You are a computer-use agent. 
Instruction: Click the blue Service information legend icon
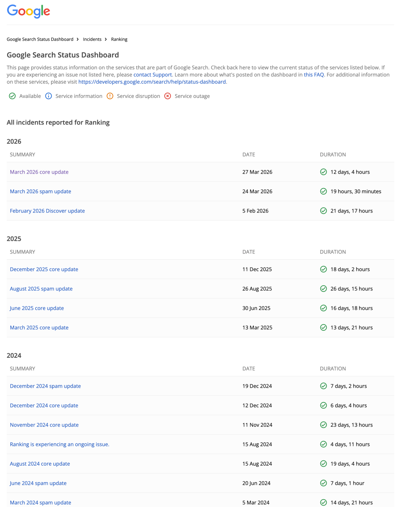(48, 96)
